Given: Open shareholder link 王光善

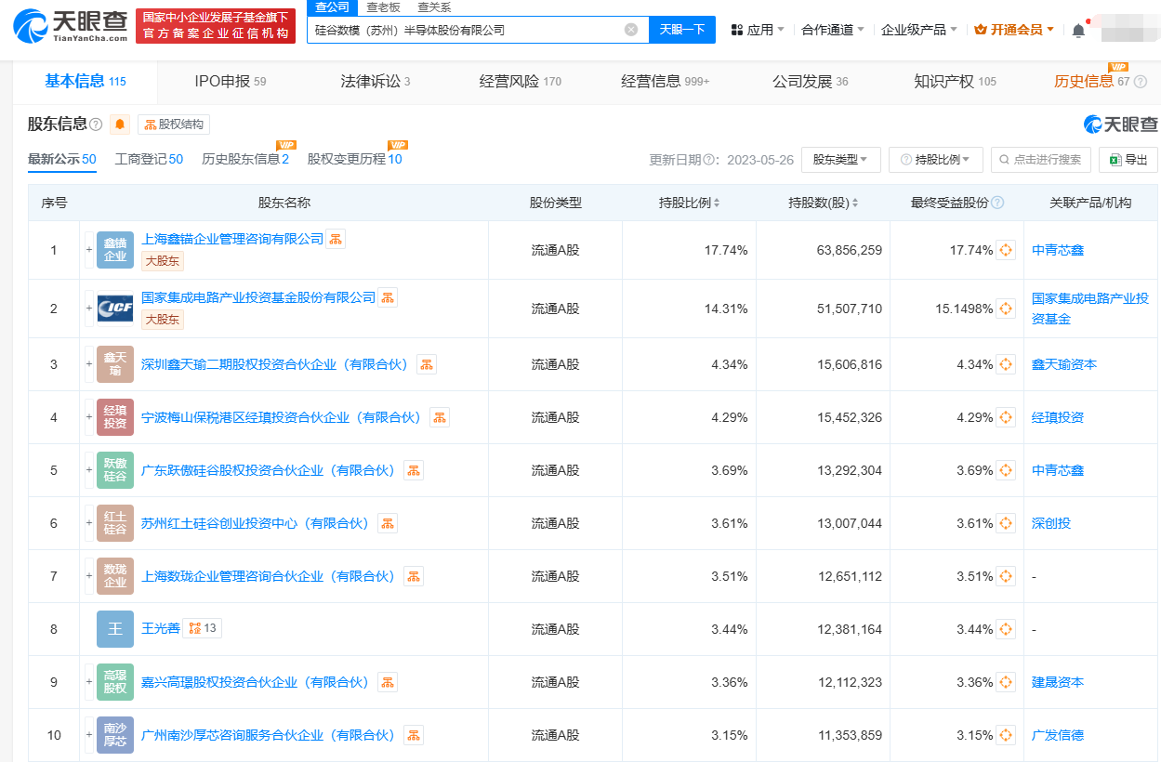Looking at the screenshot, I should click(161, 629).
